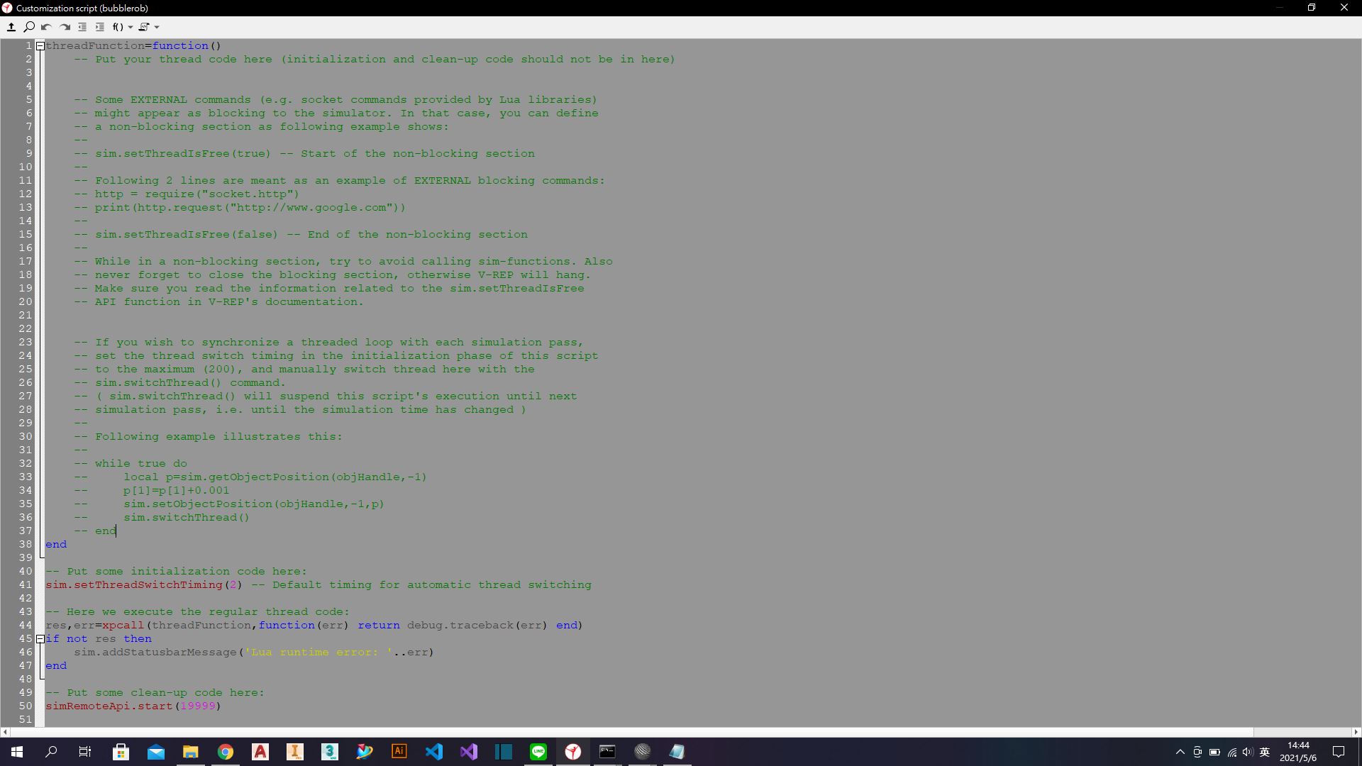This screenshot has width=1362, height=766.
Task: Collapse the 'if not res then' fold marker
Action: click(x=40, y=639)
